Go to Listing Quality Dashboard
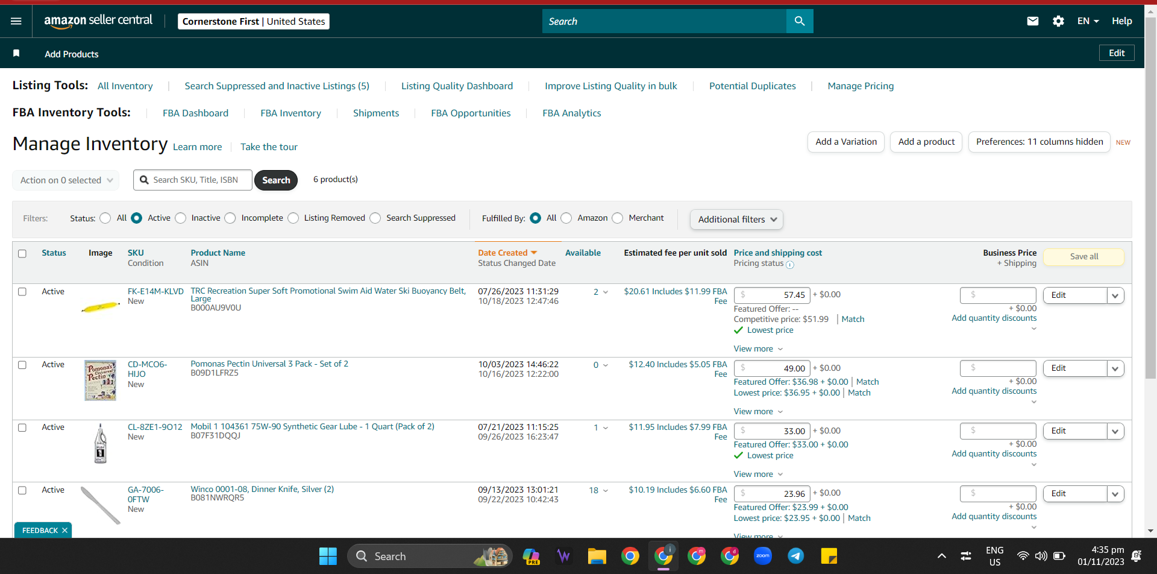1157x574 pixels. (457, 86)
